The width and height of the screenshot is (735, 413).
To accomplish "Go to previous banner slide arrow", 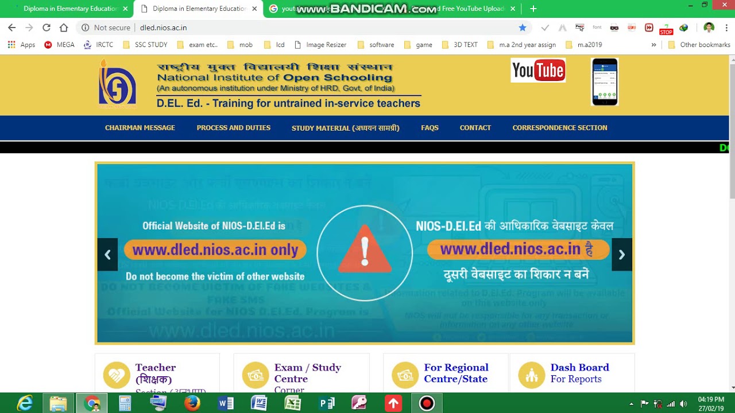I will (107, 255).
